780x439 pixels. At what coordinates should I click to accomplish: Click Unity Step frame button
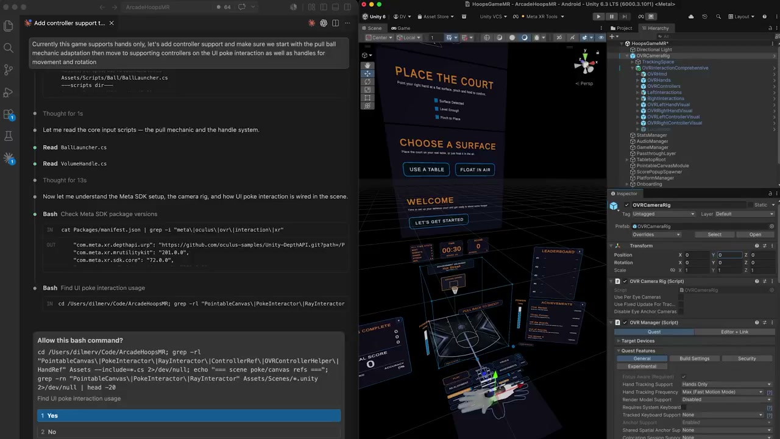coord(625,16)
